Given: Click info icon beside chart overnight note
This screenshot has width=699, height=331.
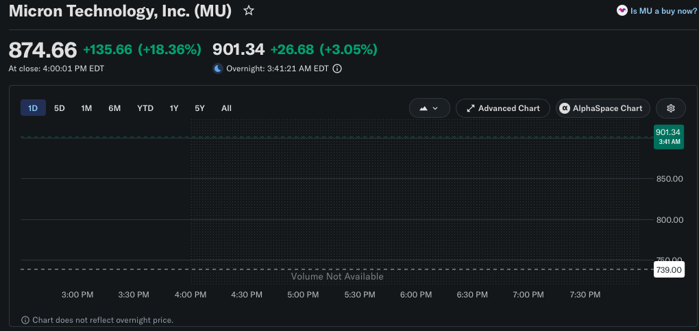Looking at the screenshot, I should coord(25,320).
